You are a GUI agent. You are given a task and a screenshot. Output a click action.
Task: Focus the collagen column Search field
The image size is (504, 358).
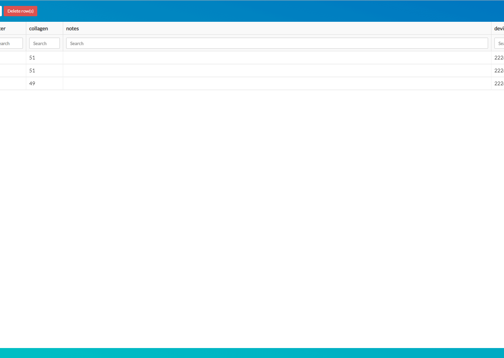click(44, 43)
